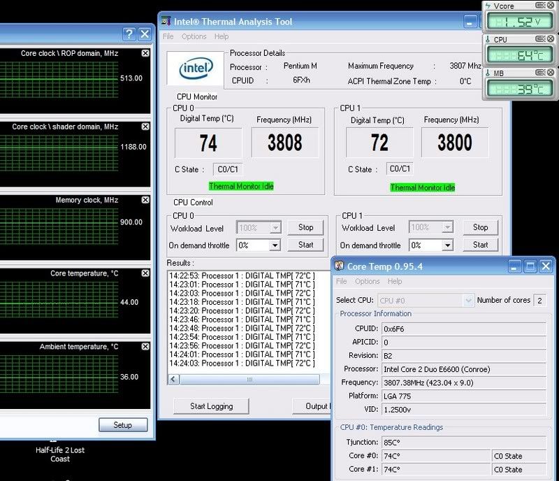559x481 pixels.
Task: Click the Frequency field showing 3807.38MHz
Action: tap(464, 382)
